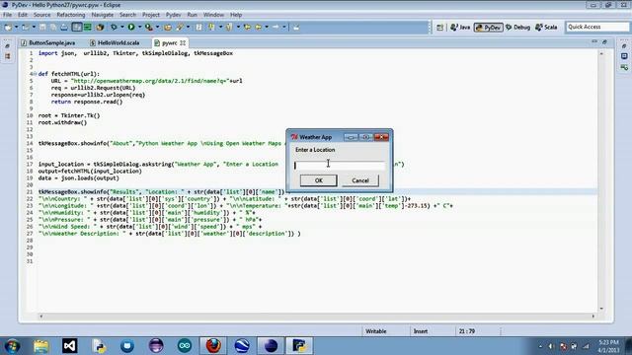Image resolution: width=632 pixels, height=355 pixels.
Task: Open the Project menu
Action: point(151,15)
